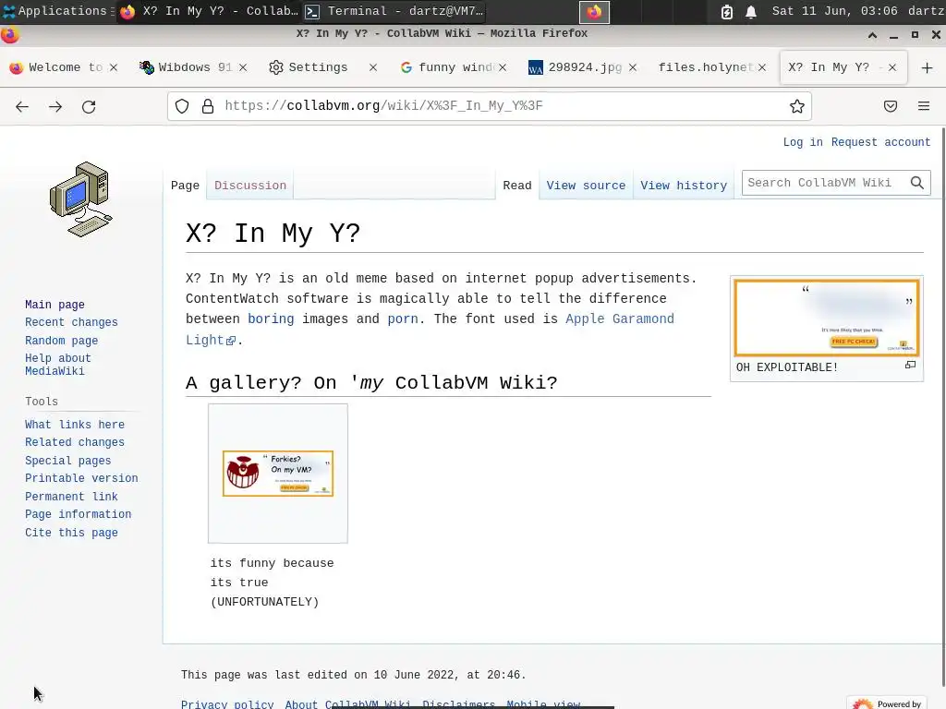
Task: Click the search magnifier icon in wiki
Action: pyautogui.click(x=917, y=183)
